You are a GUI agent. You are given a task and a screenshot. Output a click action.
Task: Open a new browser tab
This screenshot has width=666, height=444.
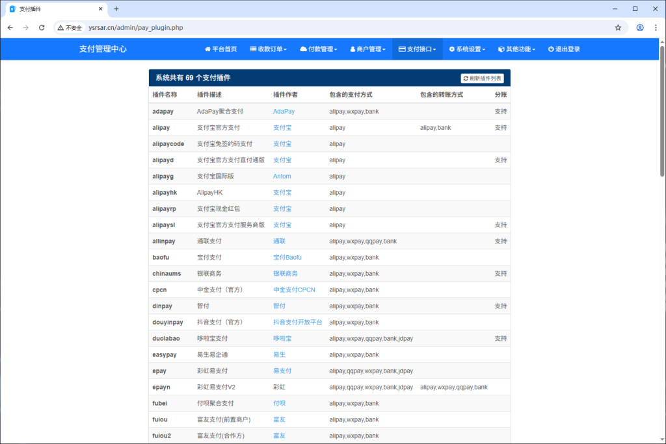[116, 9]
